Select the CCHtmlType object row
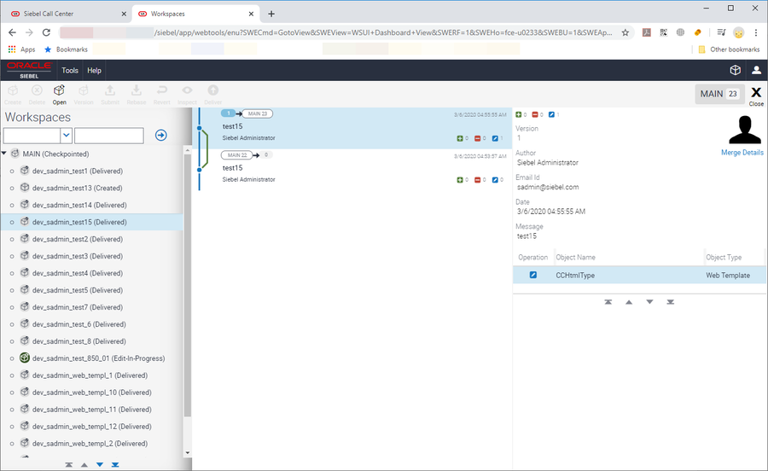This screenshot has width=768, height=471. click(x=639, y=275)
